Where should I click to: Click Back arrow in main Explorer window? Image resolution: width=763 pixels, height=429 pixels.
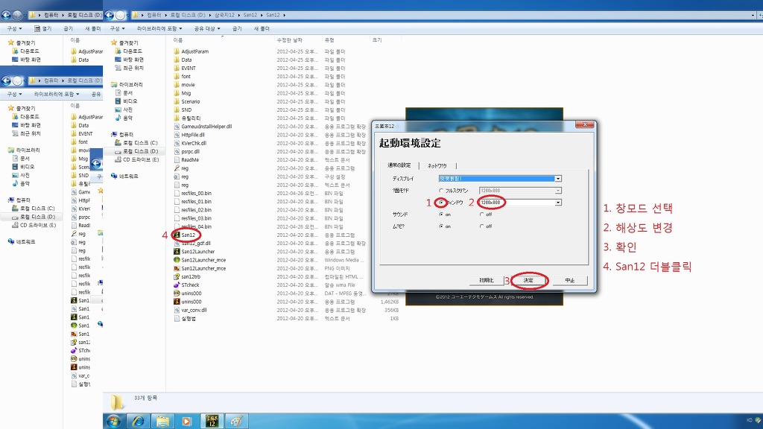click(x=110, y=15)
